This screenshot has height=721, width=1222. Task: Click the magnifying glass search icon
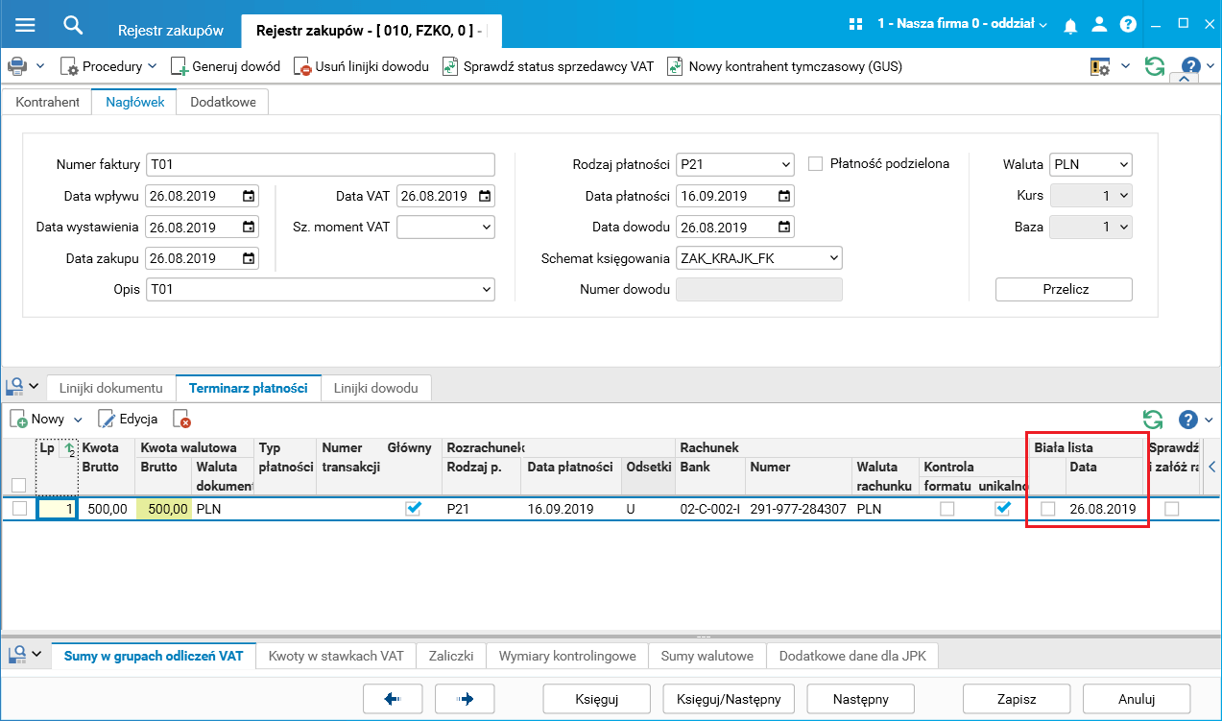point(72,25)
